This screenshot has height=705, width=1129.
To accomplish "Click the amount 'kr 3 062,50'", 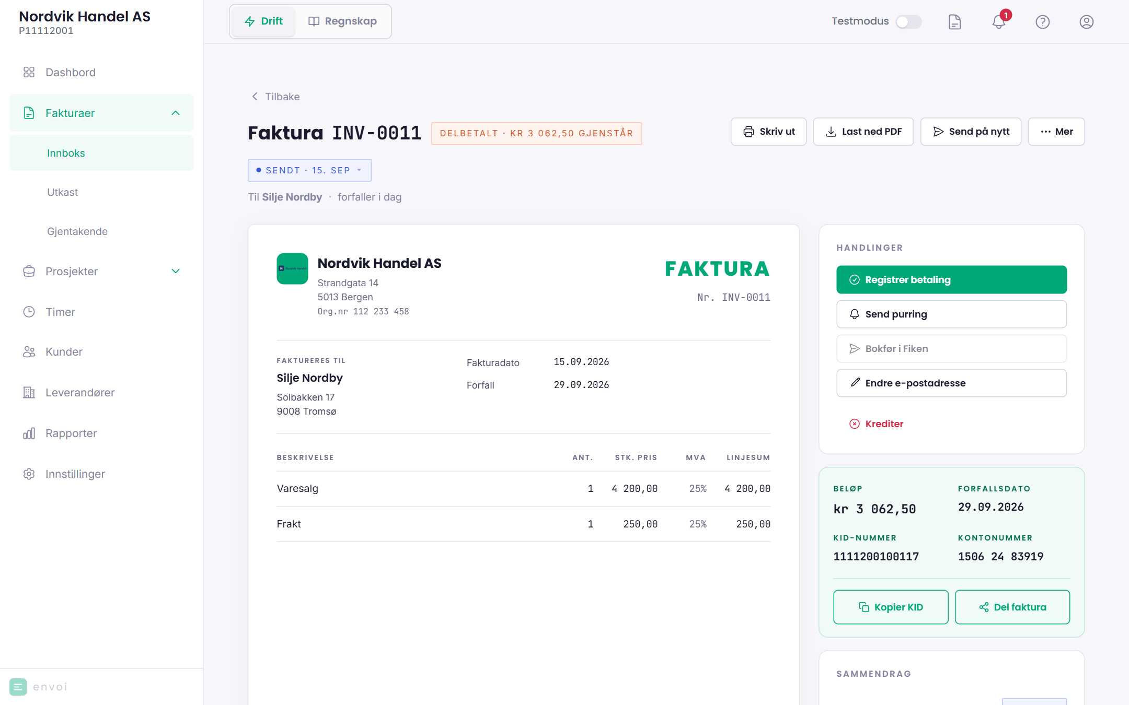I will tap(874, 509).
